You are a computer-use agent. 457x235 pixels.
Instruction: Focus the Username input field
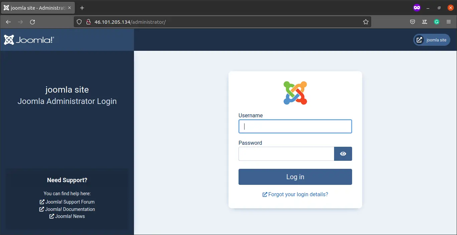point(295,126)
